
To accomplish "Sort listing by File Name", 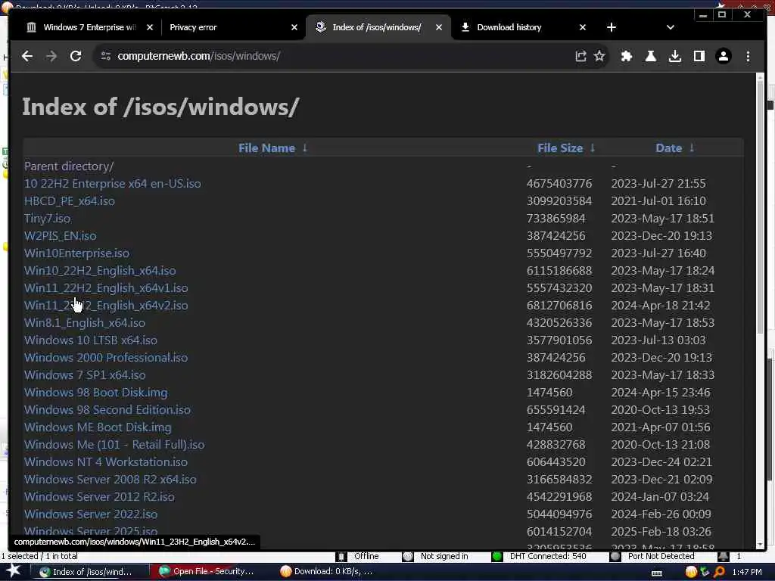I will [x=266, y=148].
